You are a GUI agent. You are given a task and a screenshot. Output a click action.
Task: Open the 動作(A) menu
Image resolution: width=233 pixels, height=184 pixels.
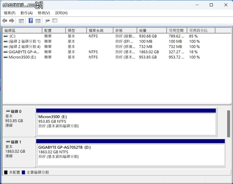[27, 13]
